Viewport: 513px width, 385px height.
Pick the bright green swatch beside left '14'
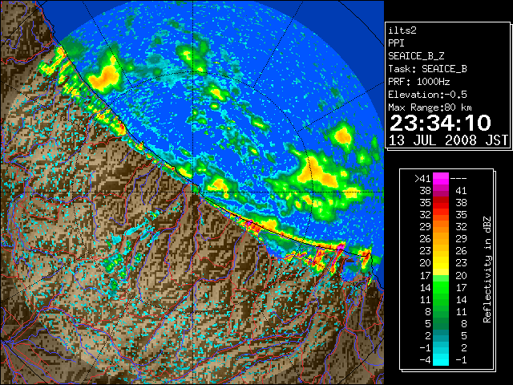[441, 287]
